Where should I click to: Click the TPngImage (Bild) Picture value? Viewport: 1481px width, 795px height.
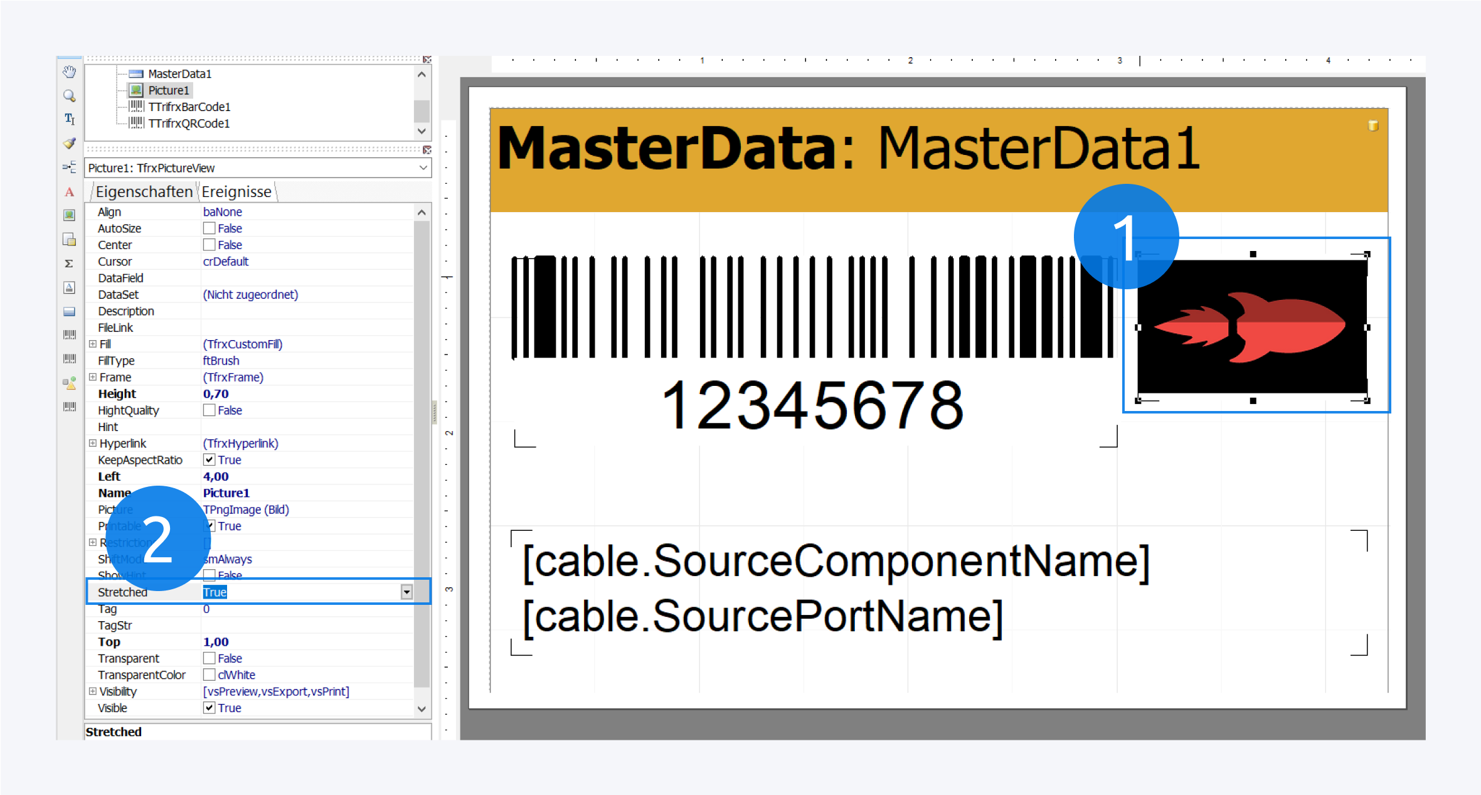click(x=246, y=510)
